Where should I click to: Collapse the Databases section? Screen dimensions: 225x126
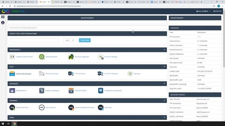(x=164, y=83)
